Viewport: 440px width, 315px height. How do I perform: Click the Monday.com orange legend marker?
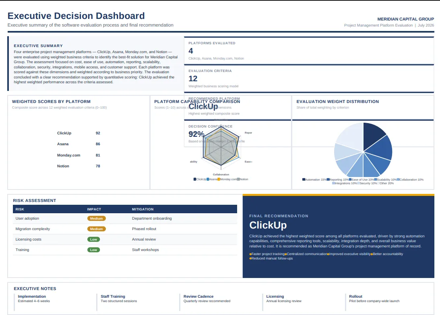(x=219, y=179)
